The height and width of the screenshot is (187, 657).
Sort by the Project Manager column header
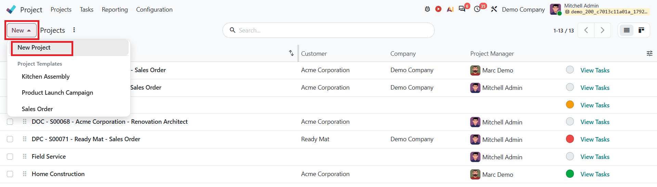[492, 54]
